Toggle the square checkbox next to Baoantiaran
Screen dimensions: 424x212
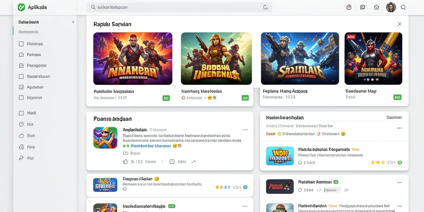click(x=21, y=77)
